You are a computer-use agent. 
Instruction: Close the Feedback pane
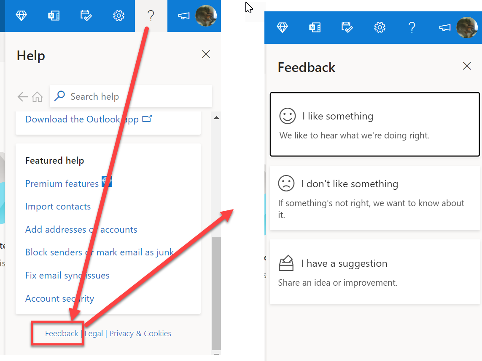[467, 66]
